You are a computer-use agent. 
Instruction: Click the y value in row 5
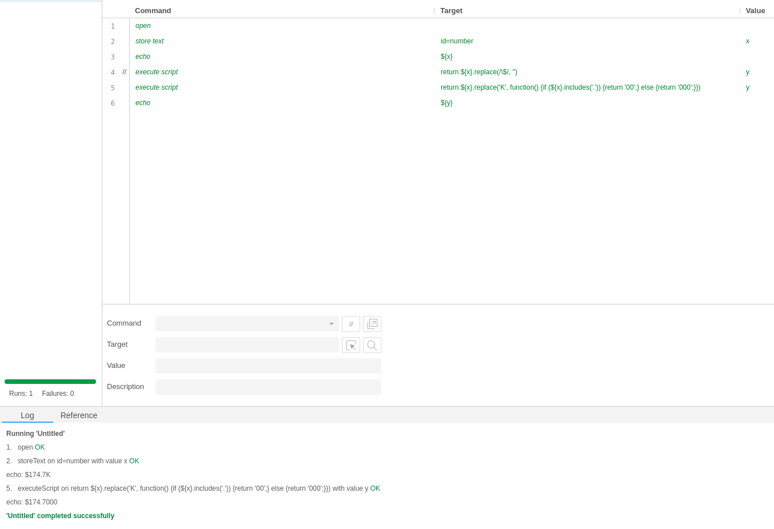(x=748, y=87)
